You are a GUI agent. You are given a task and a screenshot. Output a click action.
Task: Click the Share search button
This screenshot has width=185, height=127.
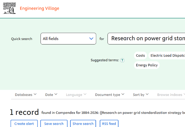[x=83, y=124]
